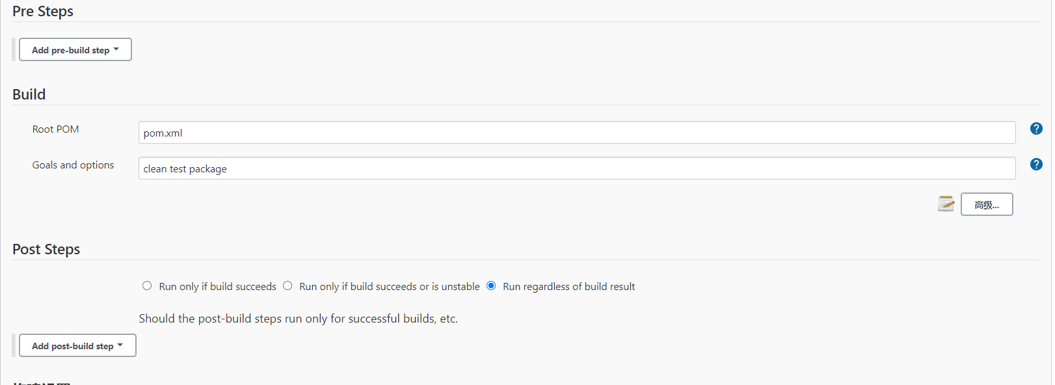Viewport: 1055px width, 385px height.
Task: Open the Add post-build step dropdown
Action: [77, 345]
